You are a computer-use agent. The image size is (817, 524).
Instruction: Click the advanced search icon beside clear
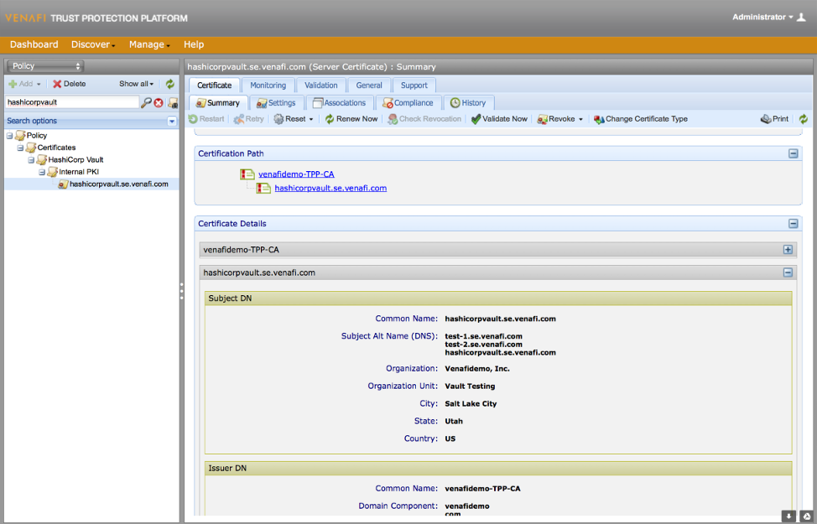[173, 102]
